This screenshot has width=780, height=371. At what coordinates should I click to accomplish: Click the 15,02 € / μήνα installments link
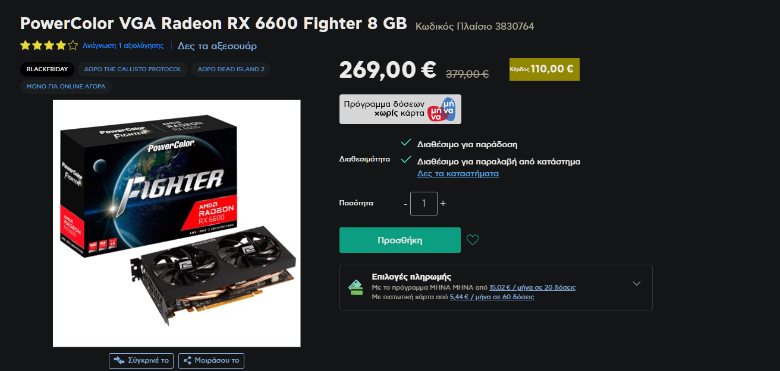pos(532,287)
